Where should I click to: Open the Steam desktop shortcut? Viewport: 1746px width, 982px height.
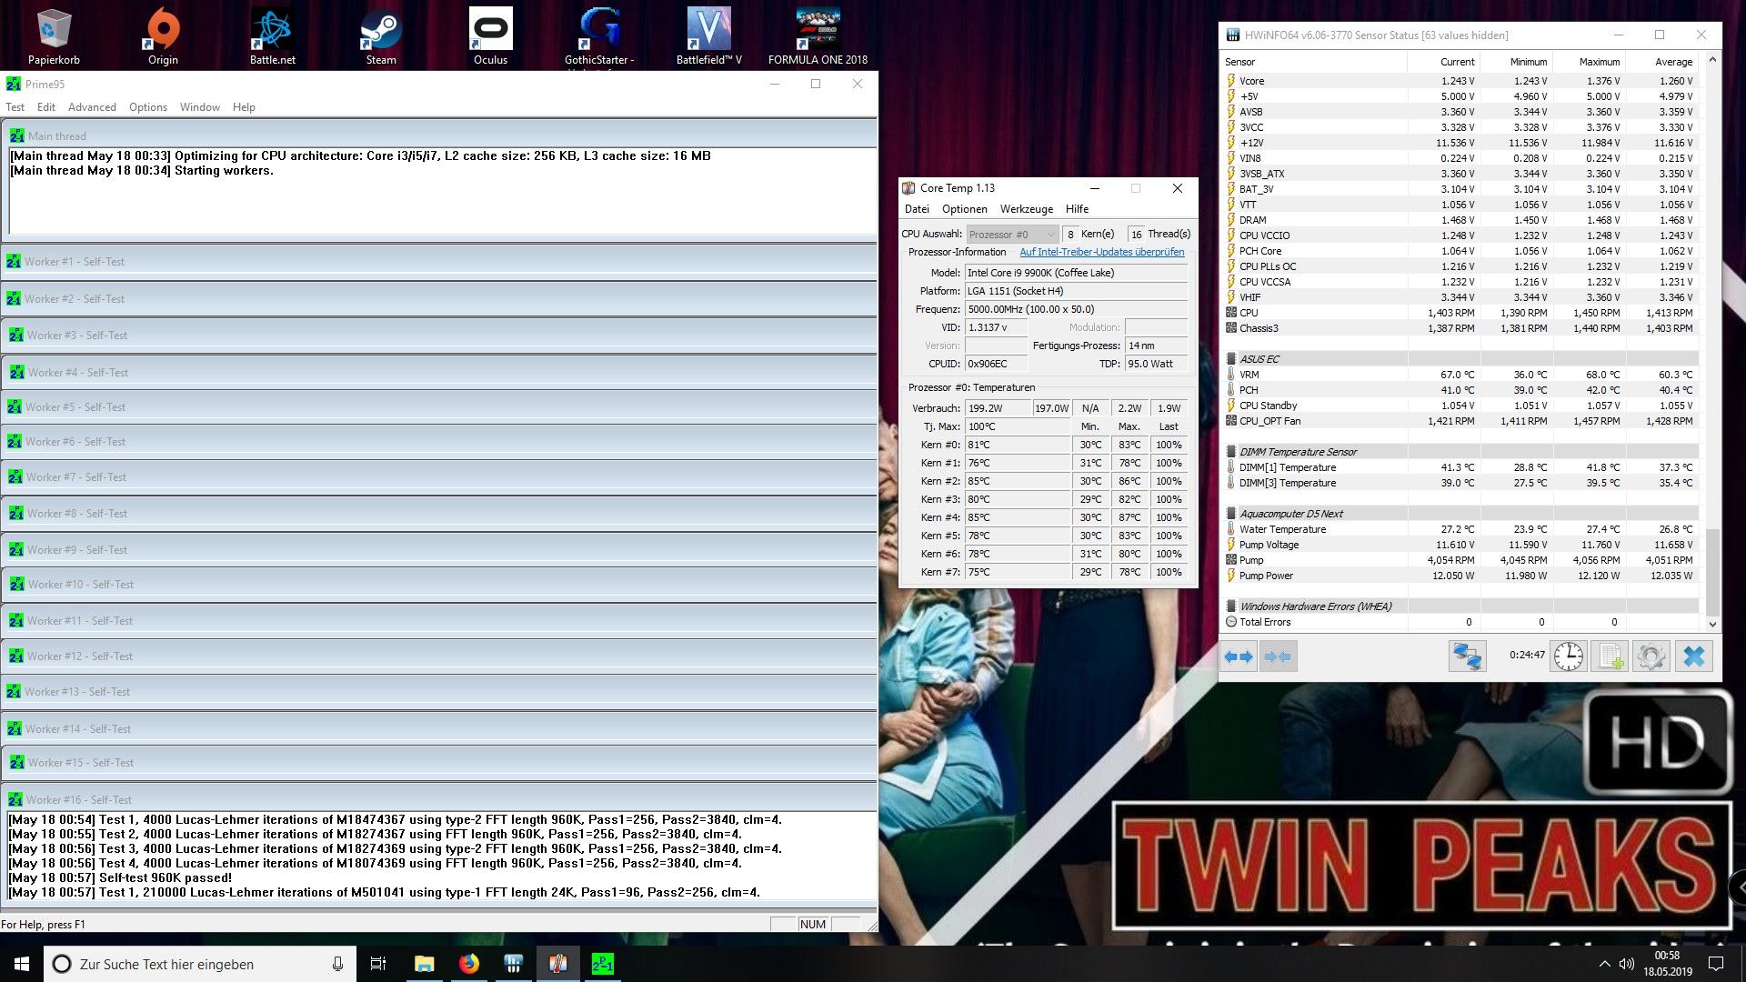coord(381,36)
